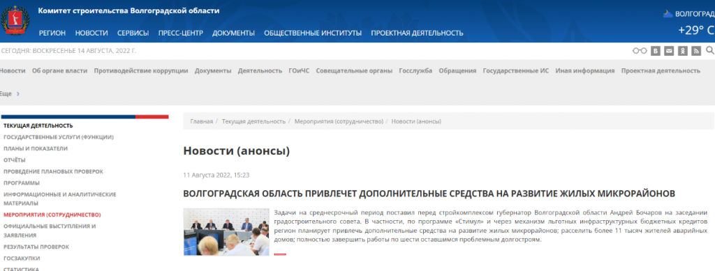Open sidebar item ГОСУДАРСТВЕННЫЕ УСЛУГИ (ФУНКЦИИ)

tap(59, 137)
